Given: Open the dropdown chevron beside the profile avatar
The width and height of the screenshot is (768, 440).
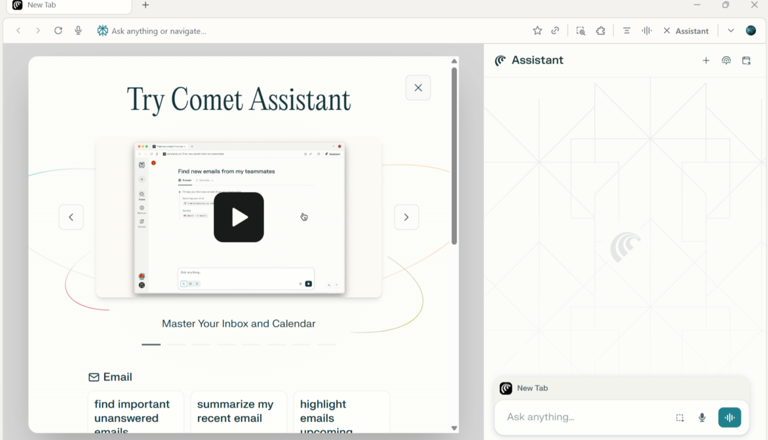Looking at the screenshot, I should click(x=730, y=30).
